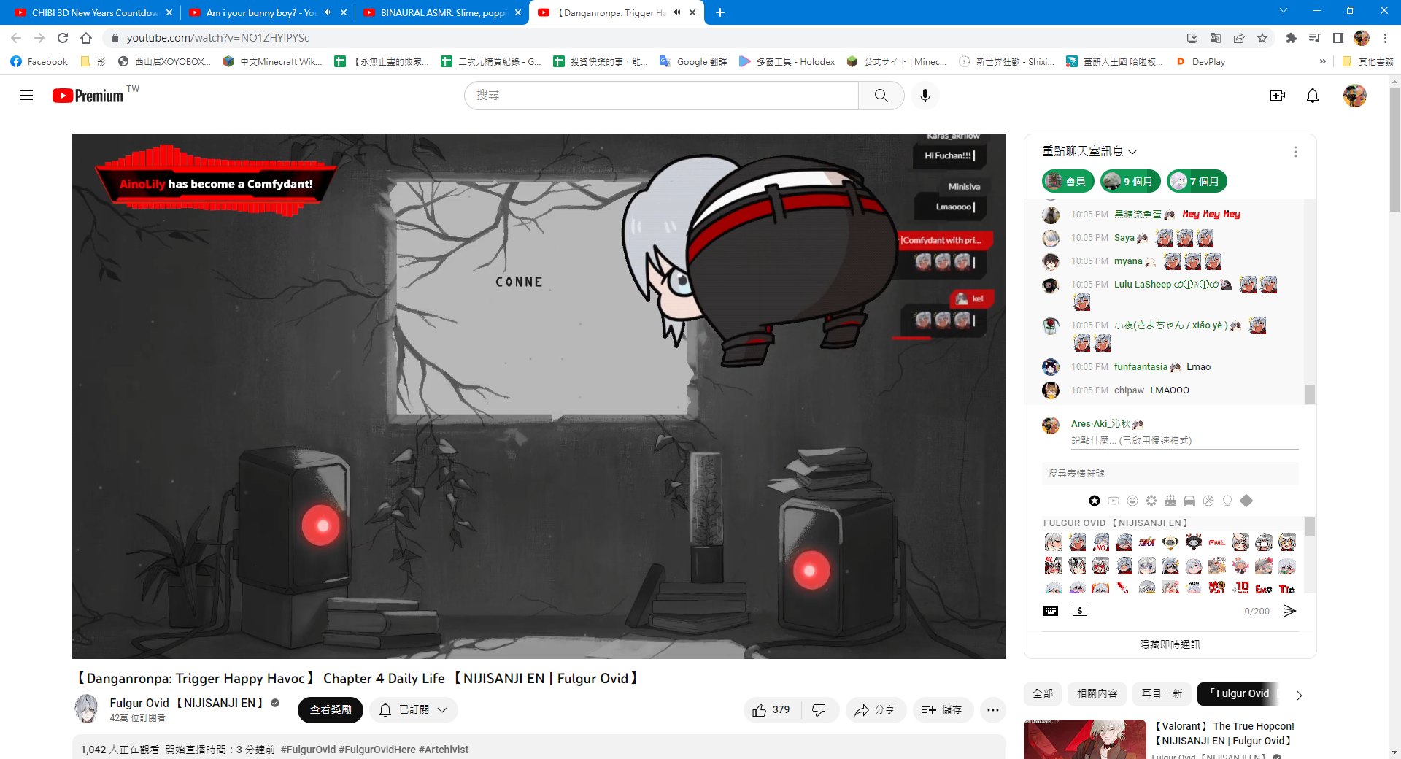The width and height of the screenshot is (1401, 759).
Task: Click the magnifier search button
Action: pyautogui.click(x=881, y=96)
